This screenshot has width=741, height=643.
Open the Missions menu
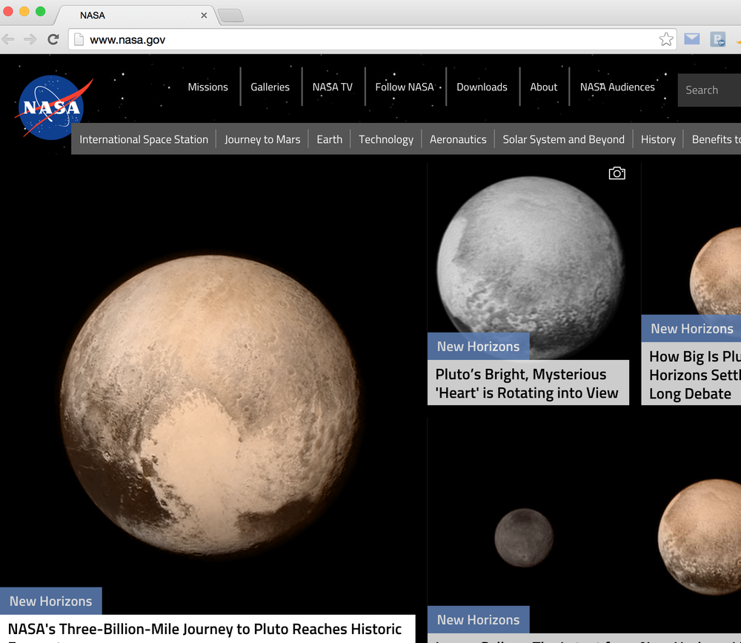pyautogui.click(x=207, y=87)
